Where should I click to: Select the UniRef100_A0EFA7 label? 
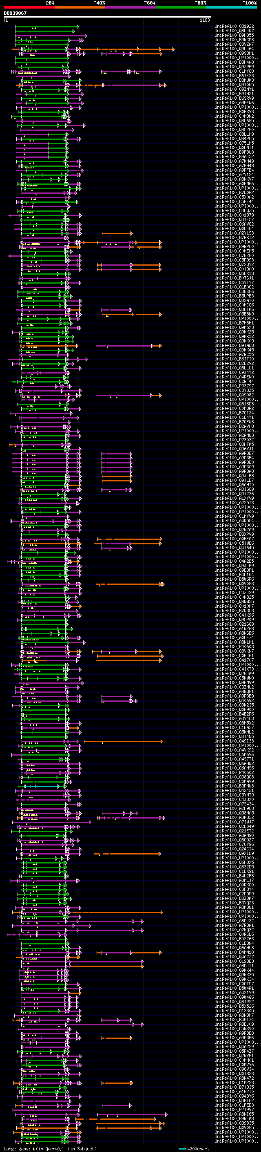(234, 539)
